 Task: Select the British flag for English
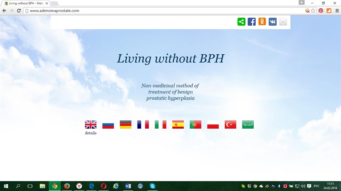coord(91,125)
